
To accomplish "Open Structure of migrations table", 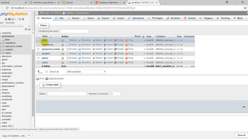I will click(84, 45).
